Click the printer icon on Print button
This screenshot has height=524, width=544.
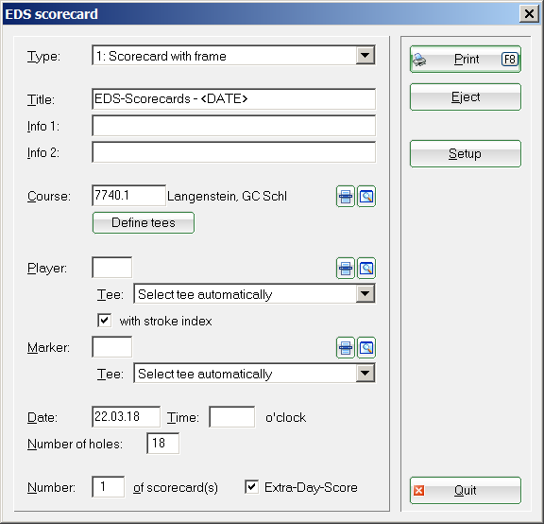pos(419,60)
